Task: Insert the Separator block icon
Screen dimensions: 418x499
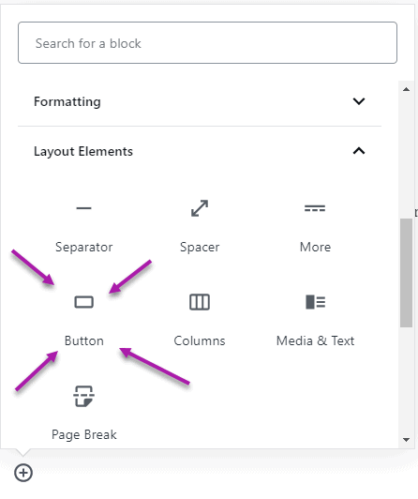Action: (84, 208)
